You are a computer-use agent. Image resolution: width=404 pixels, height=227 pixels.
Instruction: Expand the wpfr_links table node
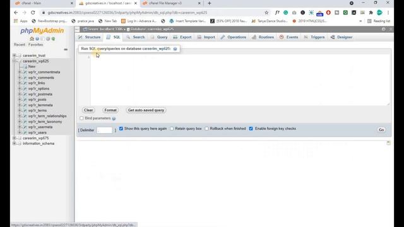point(20,83)
